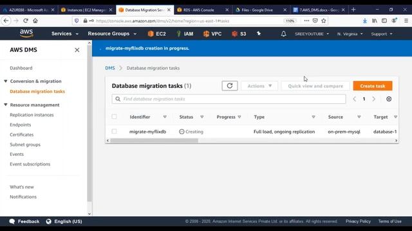Viewport: 412px width, 231px height.
Task: Focus the Find database migration tasks field
Action: (229, 99)
